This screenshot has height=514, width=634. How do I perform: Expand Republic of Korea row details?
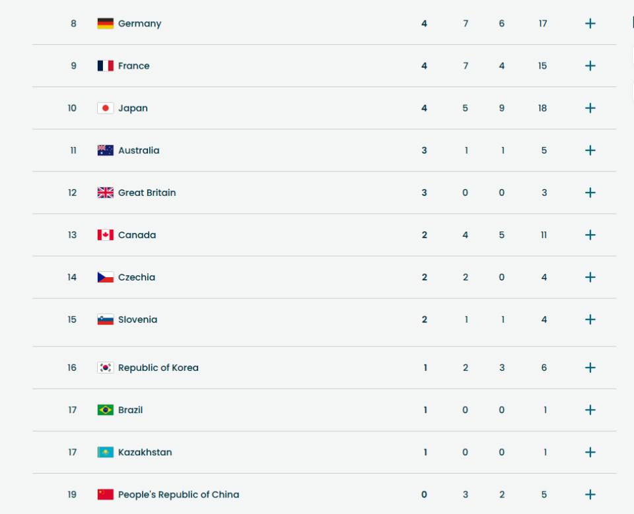point(590,368)
